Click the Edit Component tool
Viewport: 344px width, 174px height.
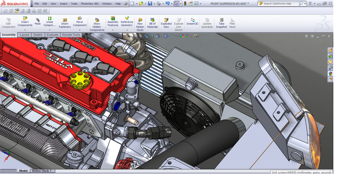[8, 23]
